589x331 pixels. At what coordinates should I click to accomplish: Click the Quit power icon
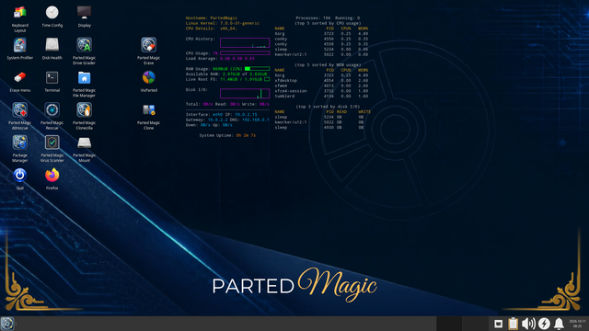click(20, 176)
